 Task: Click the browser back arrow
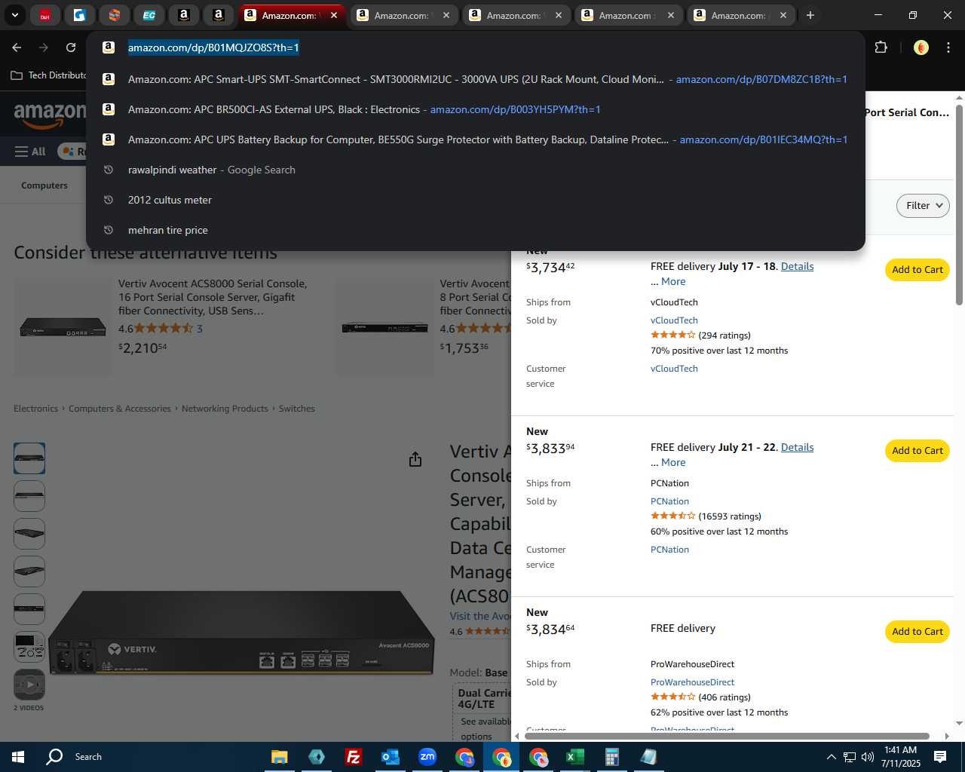click(x=17, y=47)
